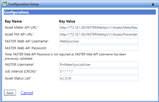Select the Asset PM API URL label

(x=19, y=34)
